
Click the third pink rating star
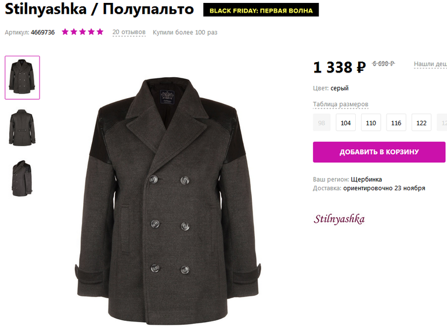pyautogui.click(x=82, y=31)
